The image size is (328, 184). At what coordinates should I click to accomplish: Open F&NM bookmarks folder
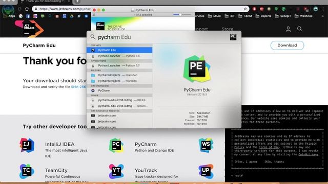[245, 16]
